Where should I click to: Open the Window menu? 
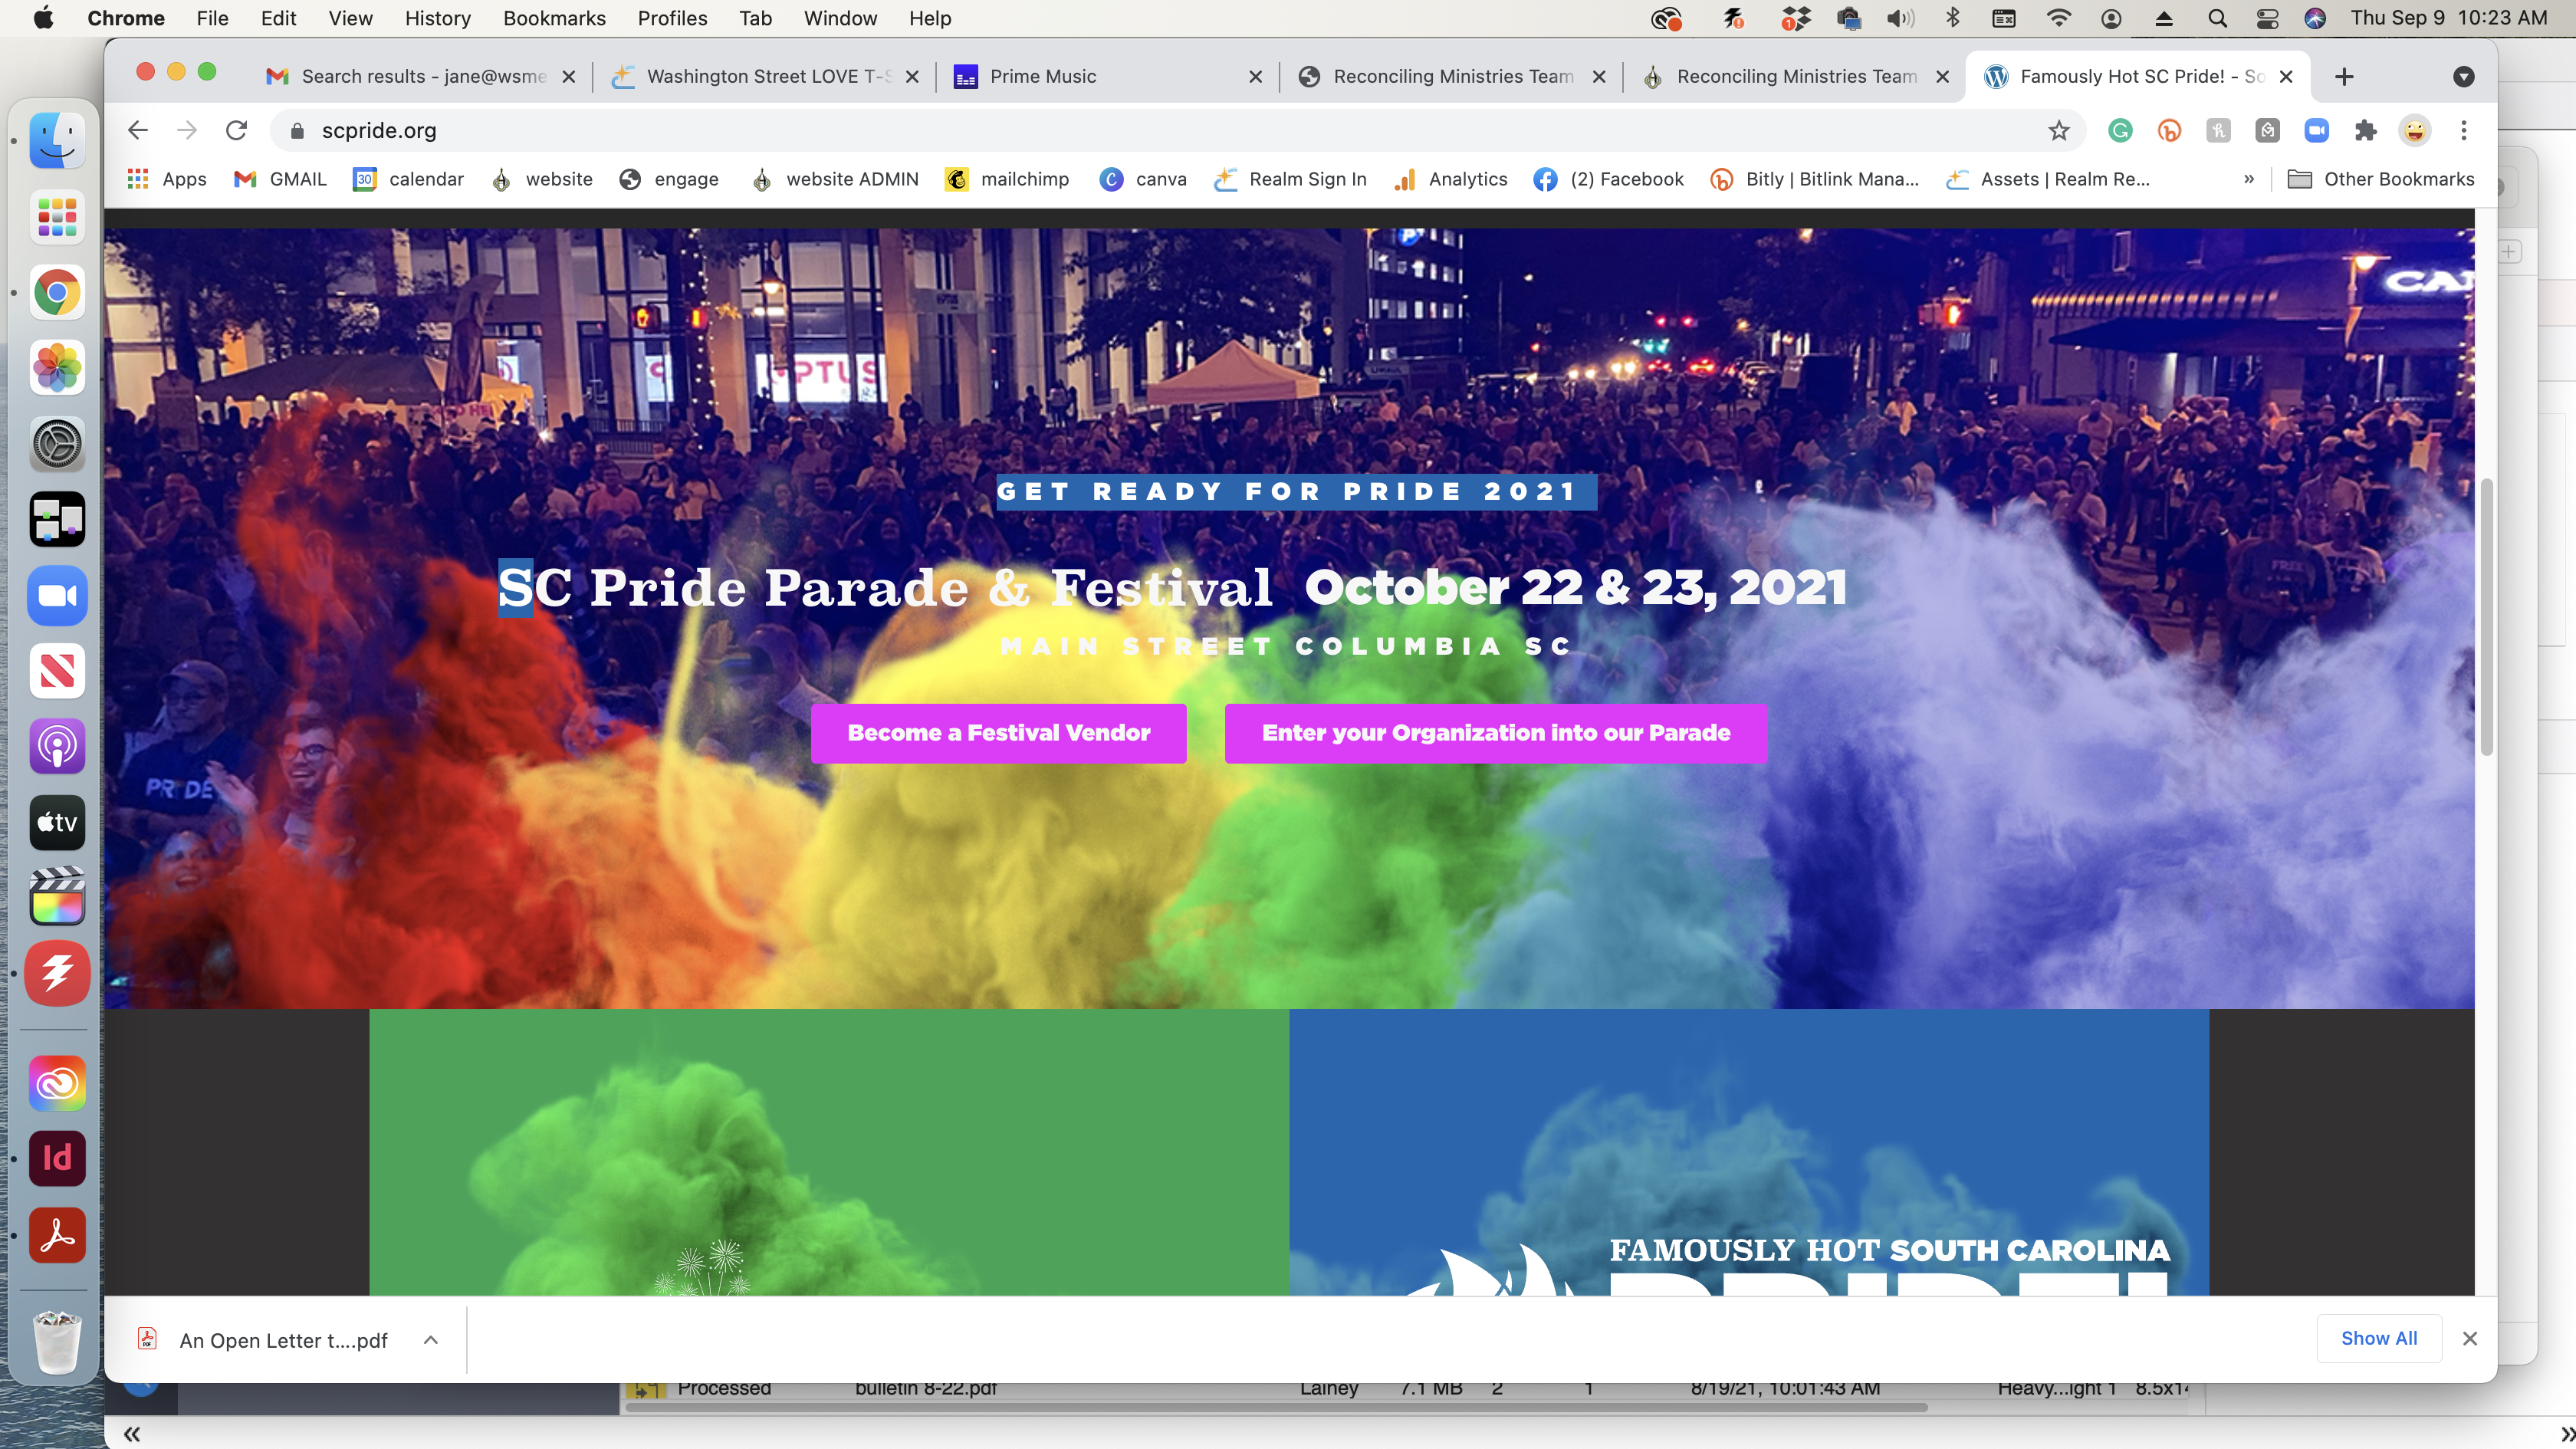click(840, 18)
